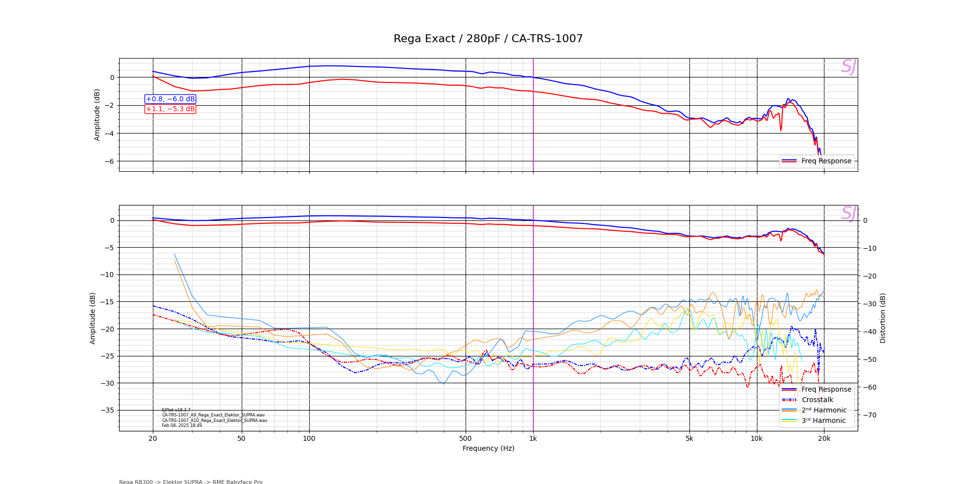Click the "−50" tick on the Distortion axis
953x484 pixels.
click(870, 359)
